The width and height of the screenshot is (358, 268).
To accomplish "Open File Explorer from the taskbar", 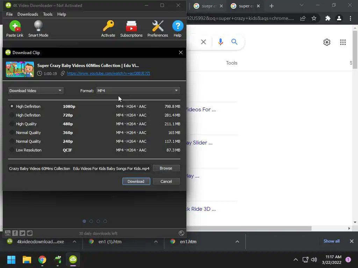I will [27, 260].
